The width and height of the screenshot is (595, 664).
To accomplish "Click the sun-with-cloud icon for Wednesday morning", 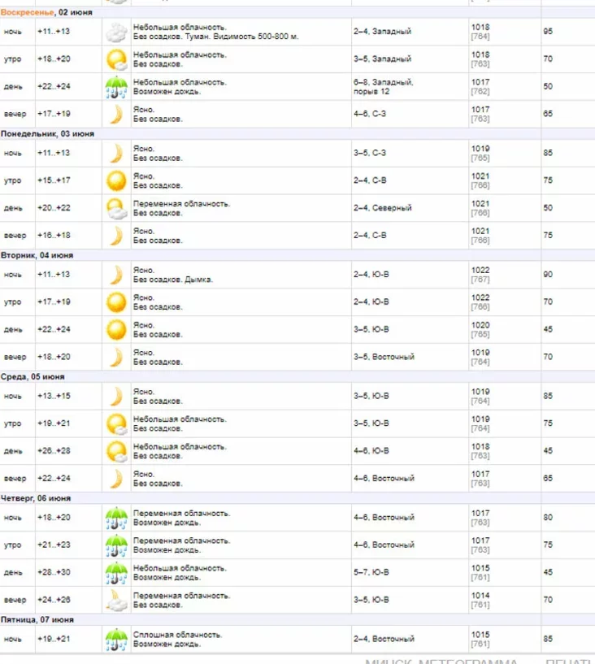I will tap(116, 424).
